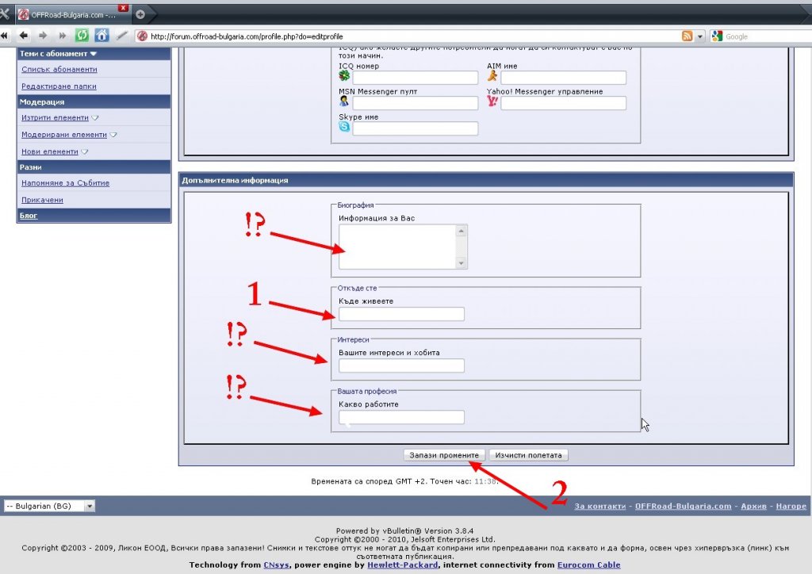812x574 pixels.
Task: Open the Редактиране папки link
Action: click(59, 86)
